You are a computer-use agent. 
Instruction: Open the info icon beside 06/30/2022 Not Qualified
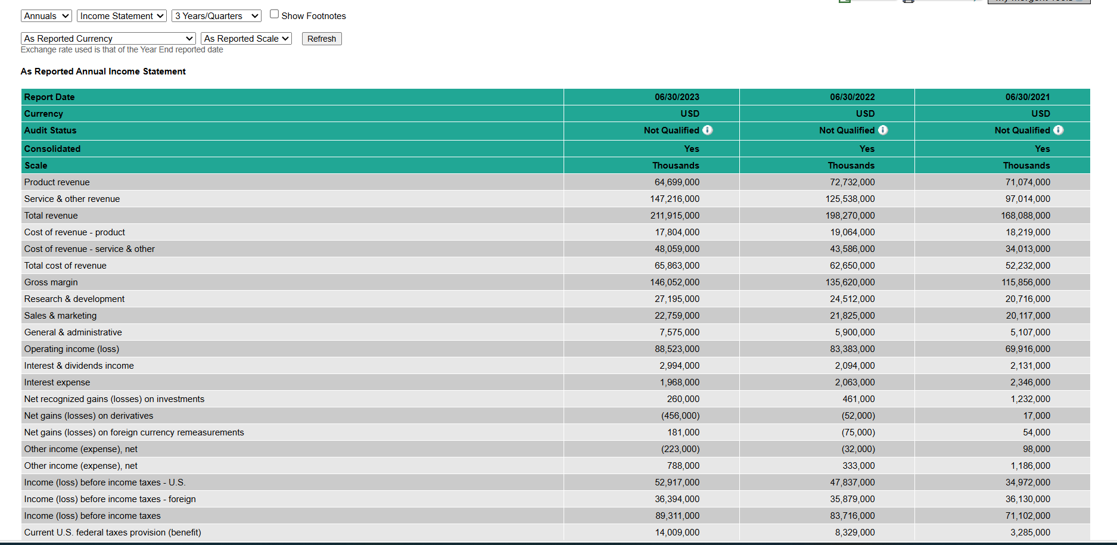(883, 130)
